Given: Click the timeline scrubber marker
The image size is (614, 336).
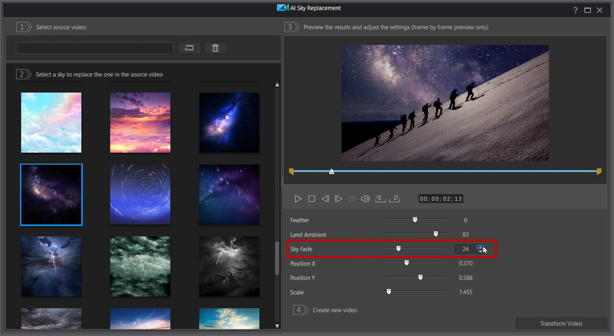Looking at the screenshot, I should click(x=332, y=172).
